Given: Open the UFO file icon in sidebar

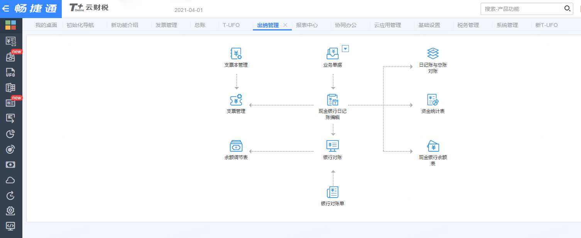Looking at the screenshot, I should tap(10, 72).
